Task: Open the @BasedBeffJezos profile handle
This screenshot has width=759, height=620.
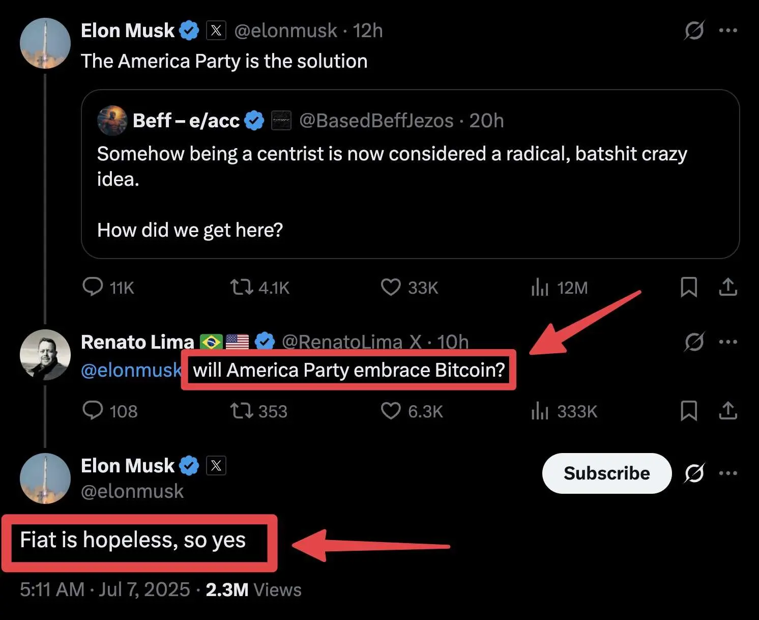Action: click(376, 121)
